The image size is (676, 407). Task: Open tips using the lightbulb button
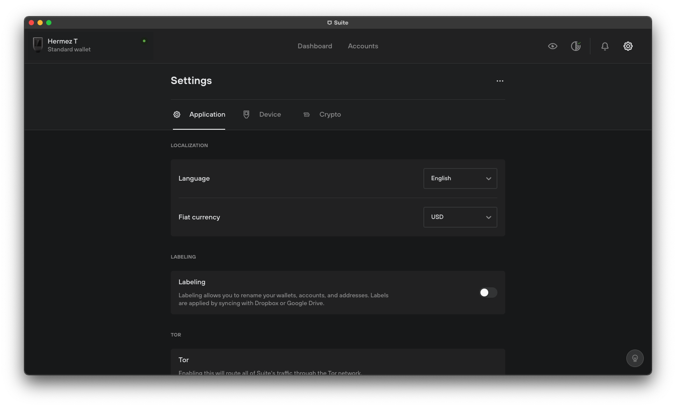635,358
